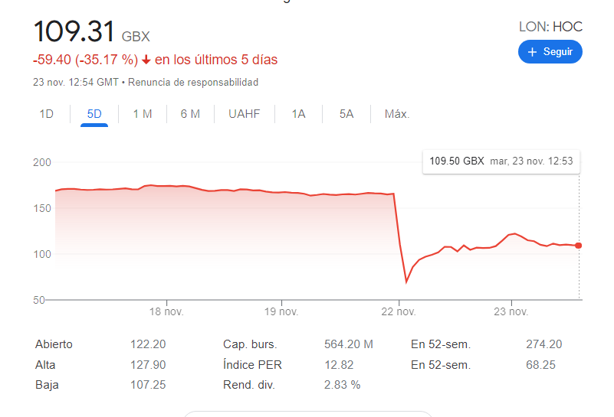This screenshot has height=417, width=614.
Task: Open the 1 M time range tab
Action: coord(143,114)
